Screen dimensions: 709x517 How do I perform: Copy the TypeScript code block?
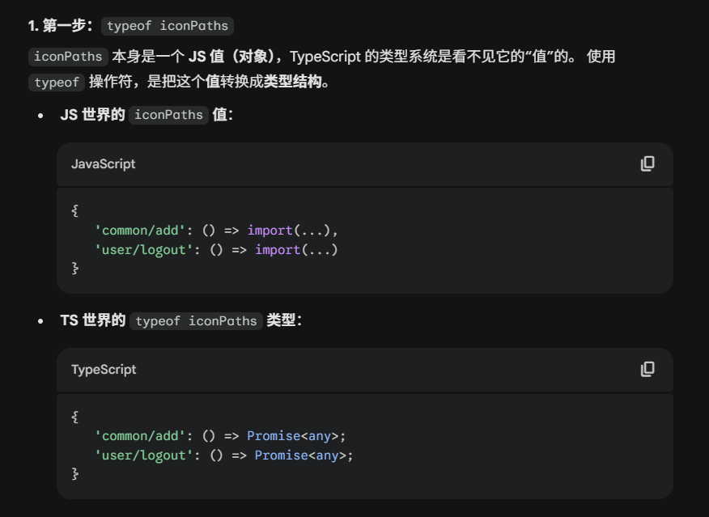click(x=647, y=369)
